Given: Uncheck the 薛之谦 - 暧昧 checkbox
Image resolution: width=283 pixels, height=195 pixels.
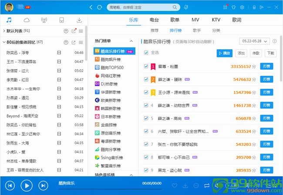Looking at the screenshot, I should [x=146, y=79].
